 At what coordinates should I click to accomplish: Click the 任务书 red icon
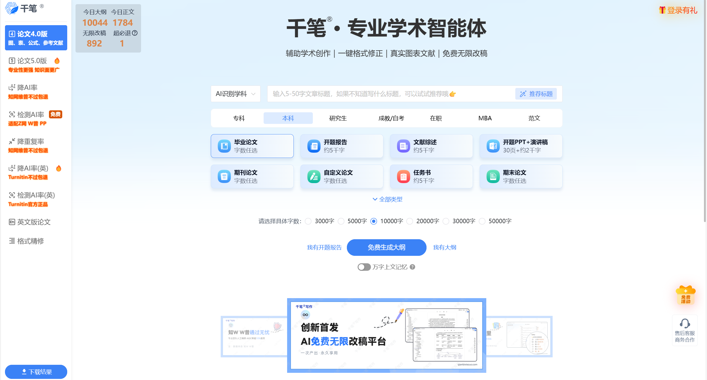(x=403, y=176)
